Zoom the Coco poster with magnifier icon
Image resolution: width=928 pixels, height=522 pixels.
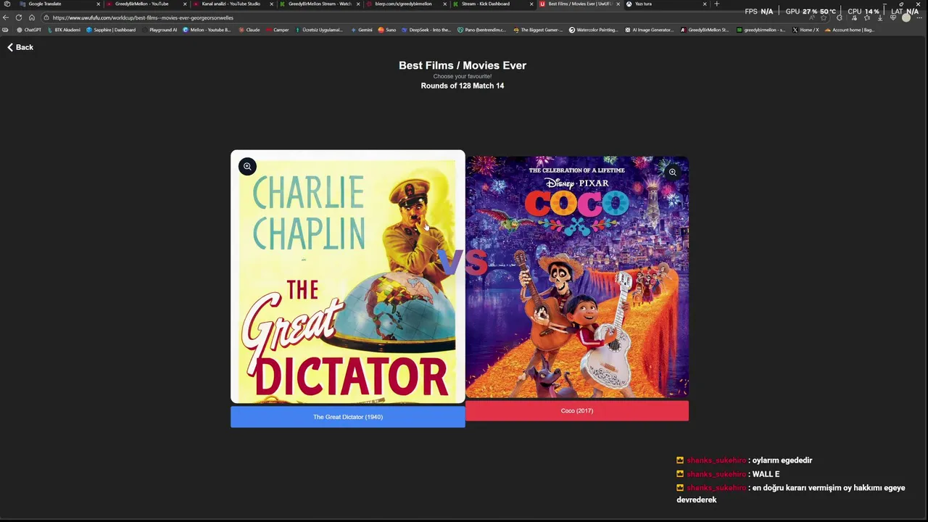click(x=673, y=173)
